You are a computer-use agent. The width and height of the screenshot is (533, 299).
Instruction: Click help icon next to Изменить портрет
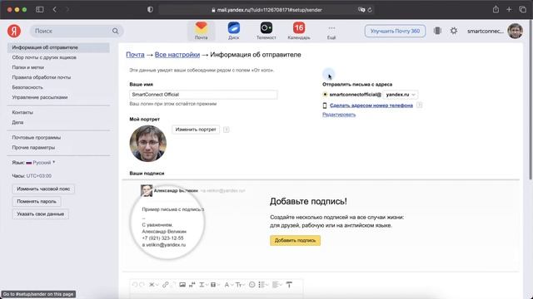[x=226, y=130]
